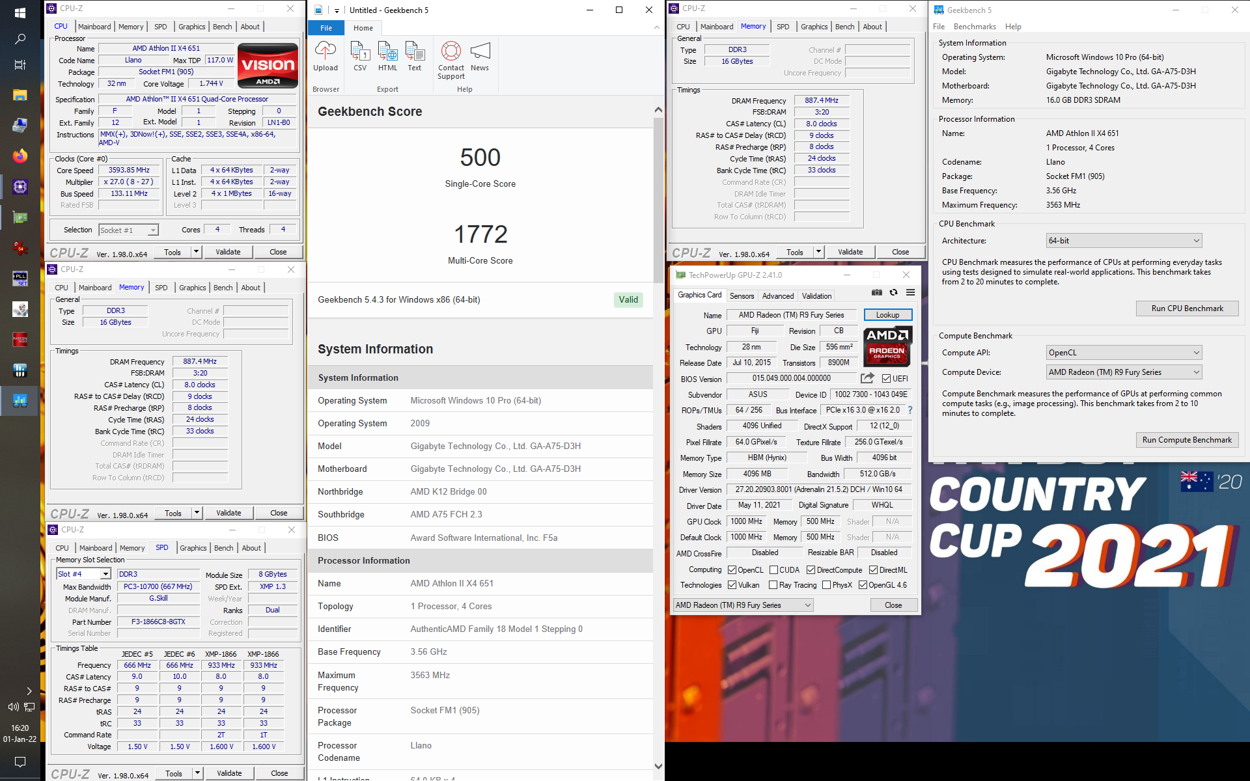Viewport: 1250px width, 781px height.
Task: Open File Explorer from the taskbar
Action: click(20, 95)
